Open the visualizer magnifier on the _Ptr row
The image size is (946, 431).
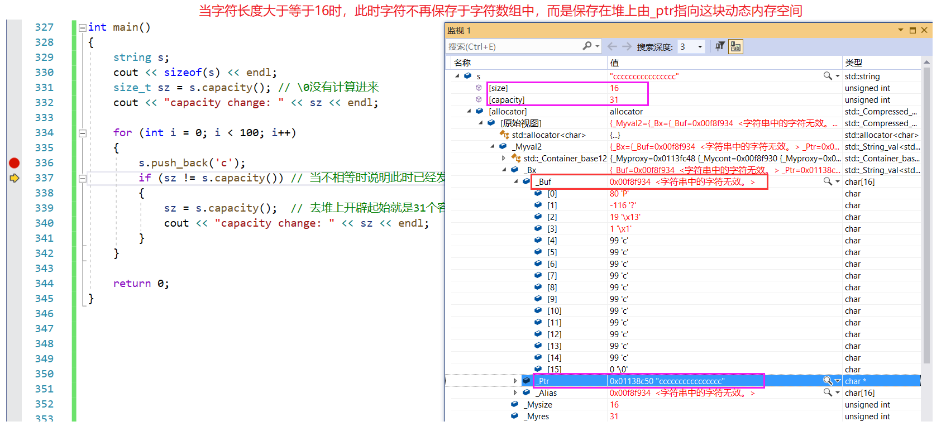pos(828,380)
